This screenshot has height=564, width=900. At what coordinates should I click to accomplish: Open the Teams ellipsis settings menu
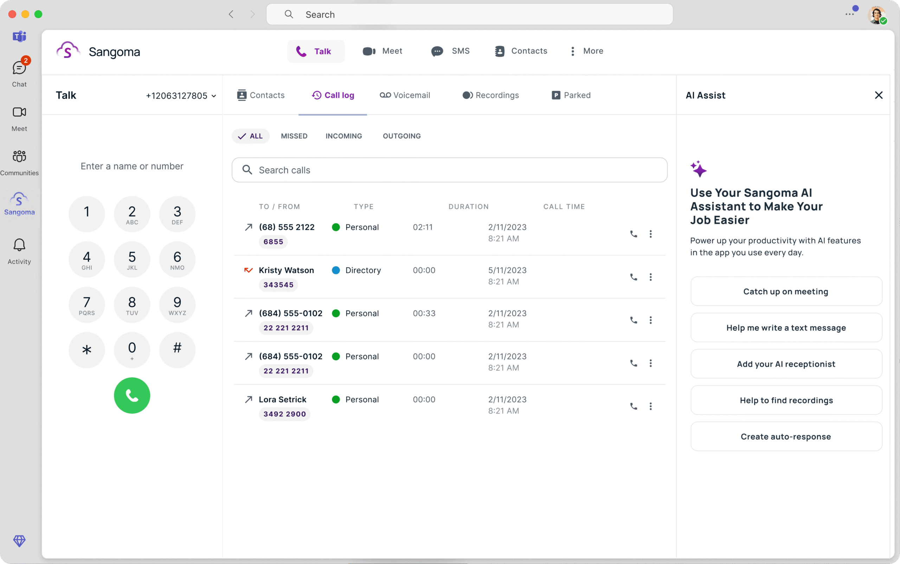coord(849,14)
